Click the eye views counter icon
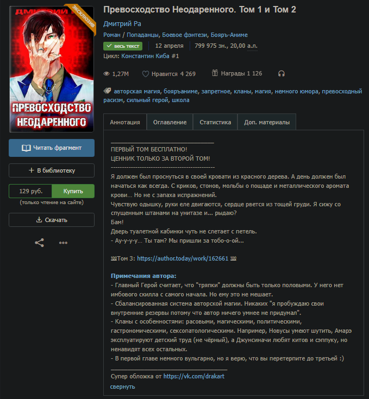Viewport: 369px width, 399px height. [107, 74]
